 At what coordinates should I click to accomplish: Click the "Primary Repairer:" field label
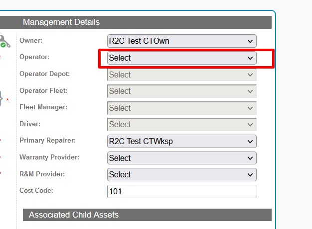46,141
